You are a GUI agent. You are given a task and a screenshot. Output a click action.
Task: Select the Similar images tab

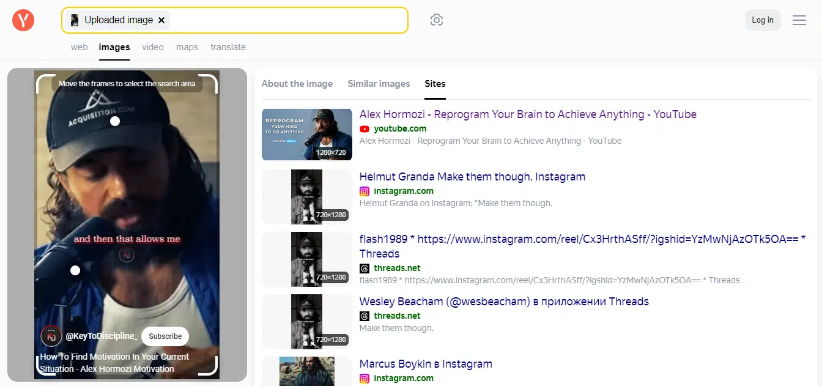coord(379,84)
